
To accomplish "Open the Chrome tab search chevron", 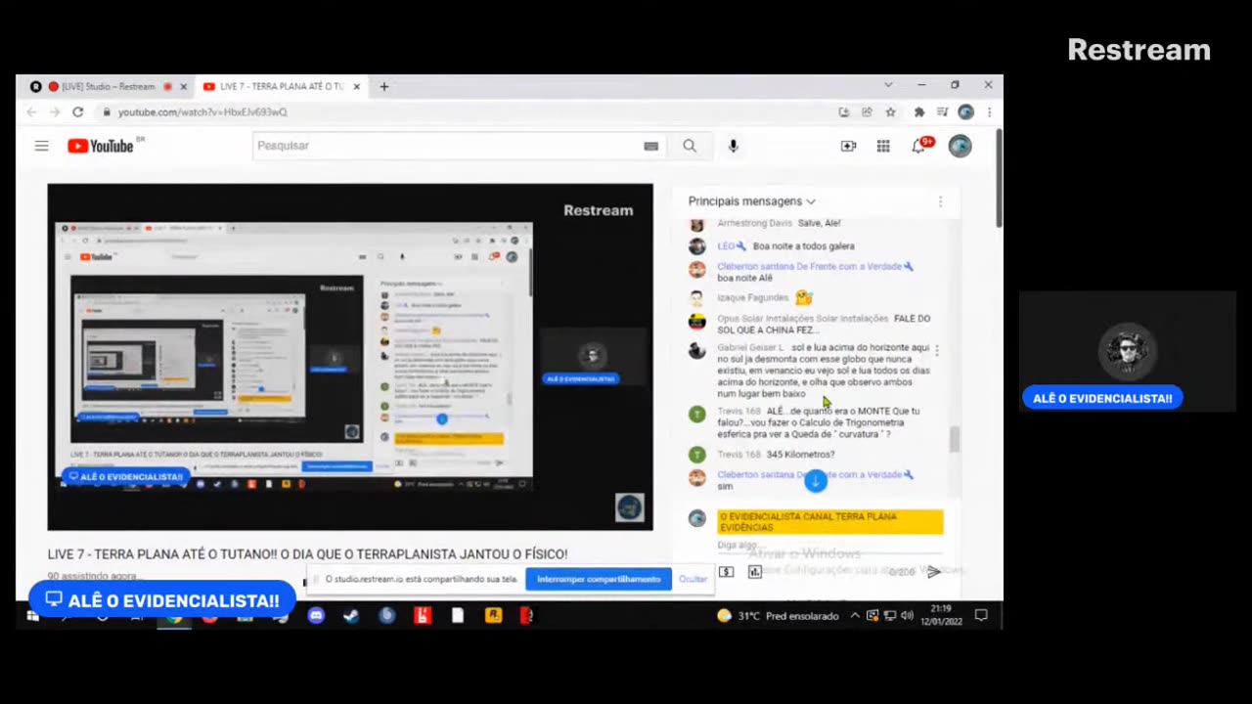I will click(888, 86).
